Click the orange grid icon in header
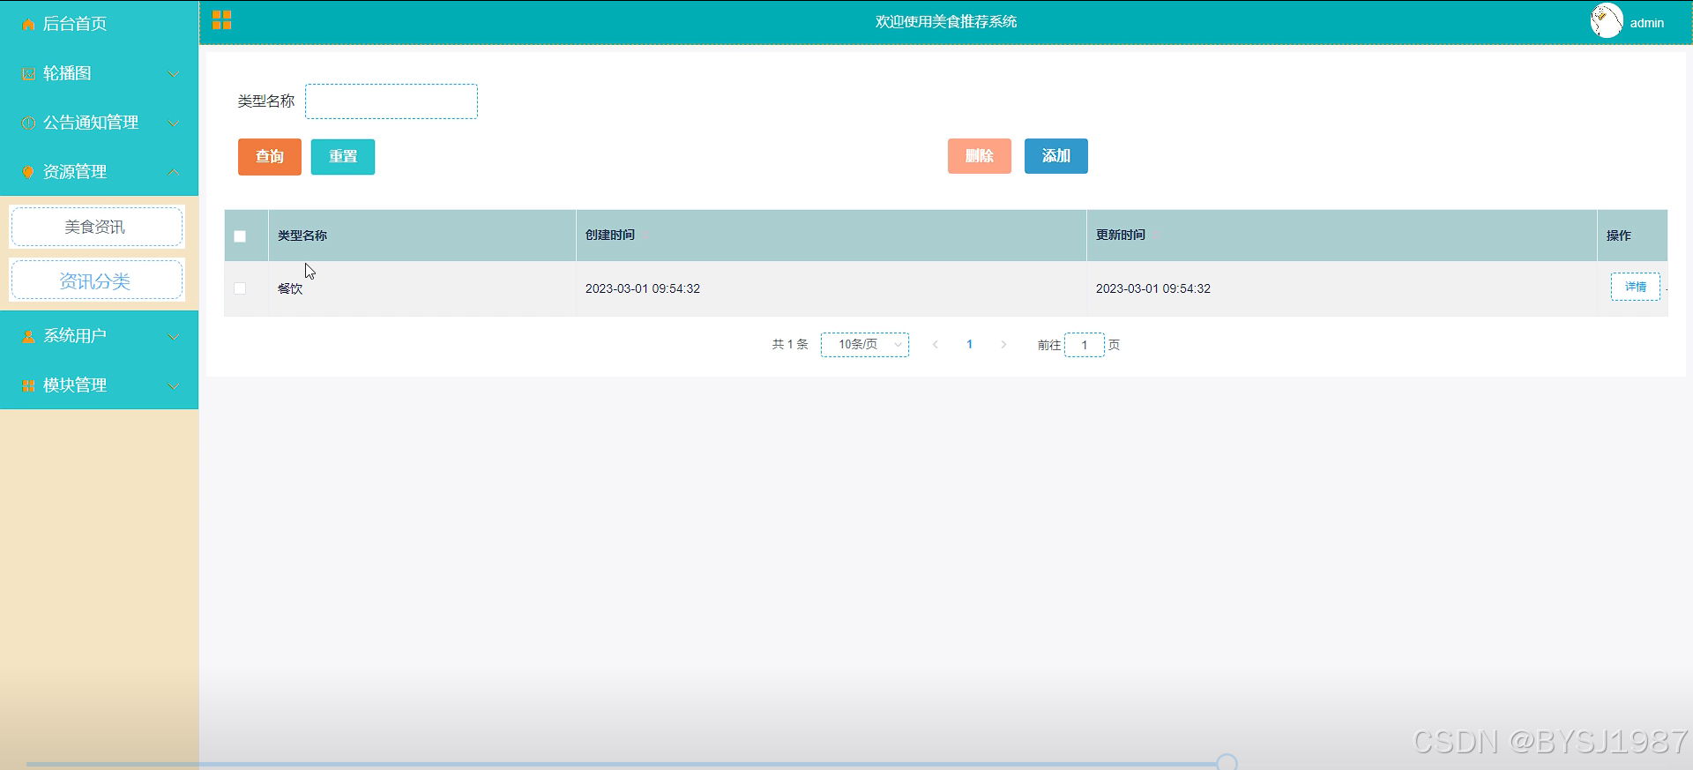 221,20
